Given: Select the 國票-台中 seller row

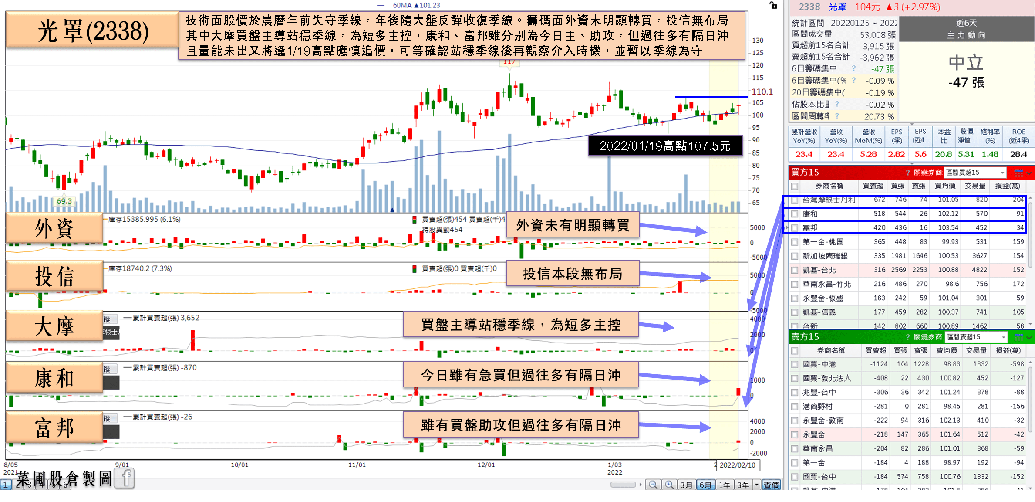Looking at the screenshot, I should point(908,477).
